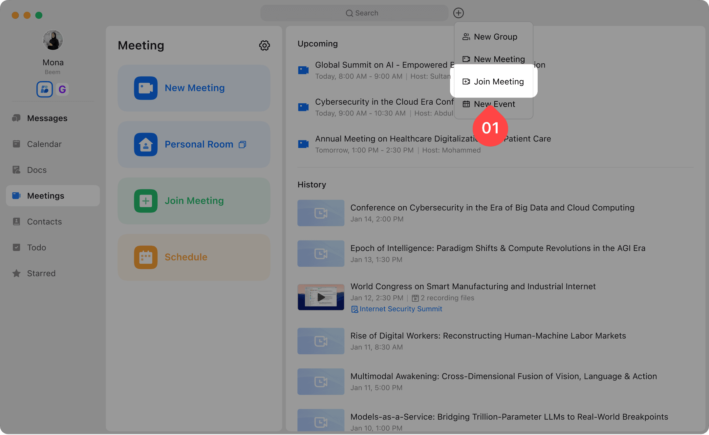Screen dimensions: 709x435
Task: Click Mona's profile avatar
Action: [53, 40]
